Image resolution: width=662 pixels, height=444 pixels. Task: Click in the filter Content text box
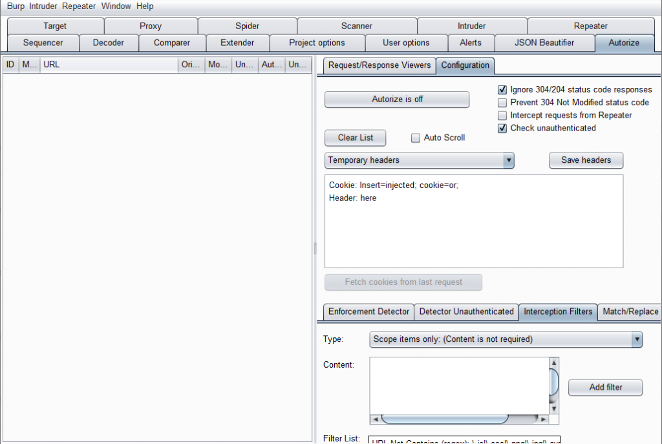point(460,386)
